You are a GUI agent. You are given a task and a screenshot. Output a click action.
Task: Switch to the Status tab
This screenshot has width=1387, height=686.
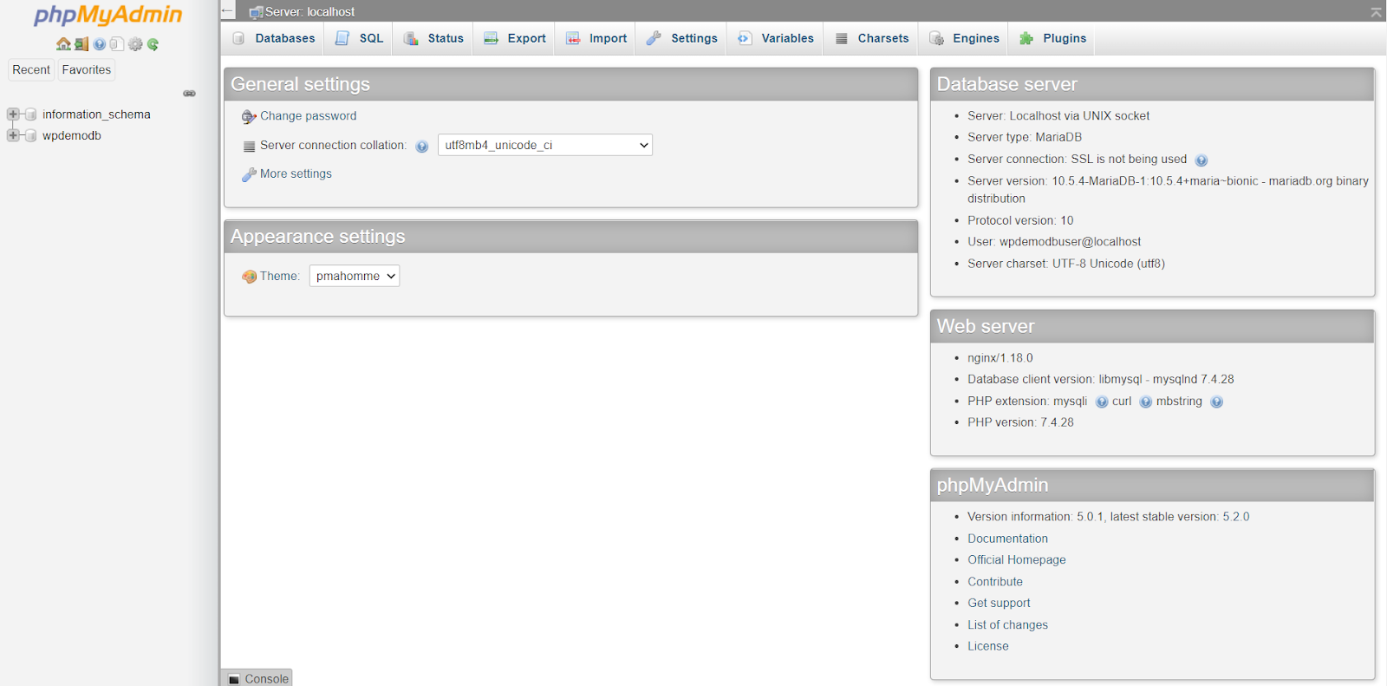tap(433, 38)
